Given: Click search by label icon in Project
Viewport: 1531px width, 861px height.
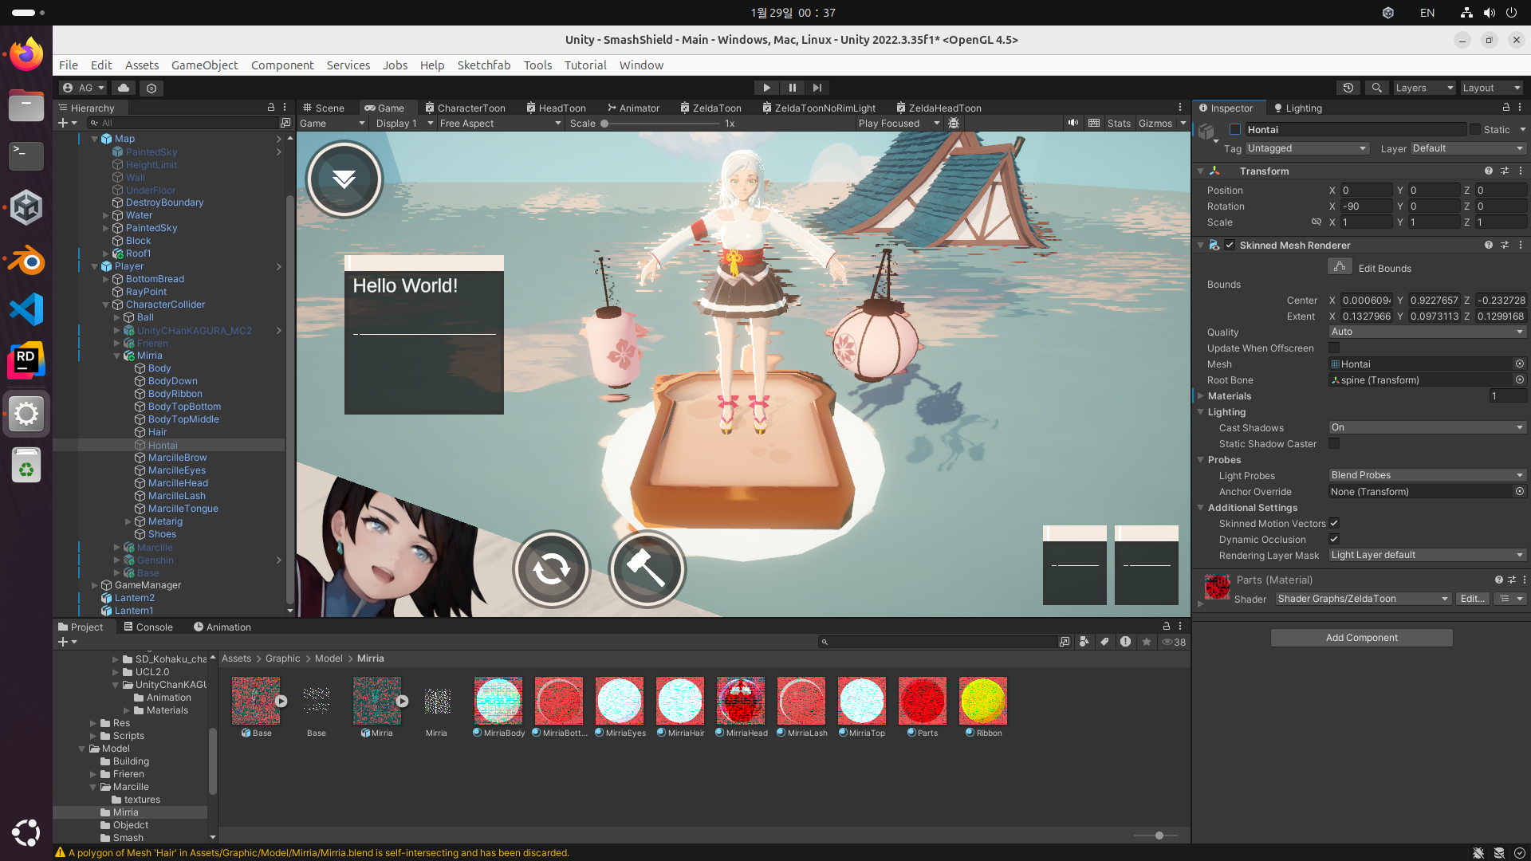Looking at the screenshot, I should (1104, 642).
